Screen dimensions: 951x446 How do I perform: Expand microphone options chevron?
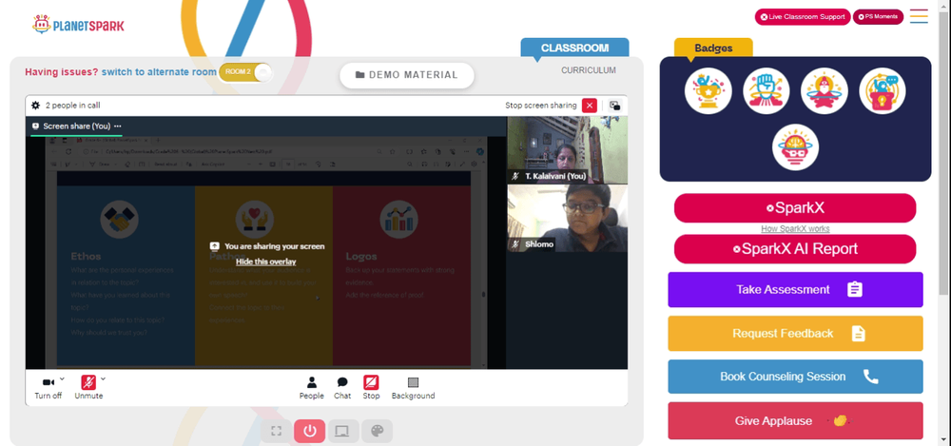tap(103, 378)
